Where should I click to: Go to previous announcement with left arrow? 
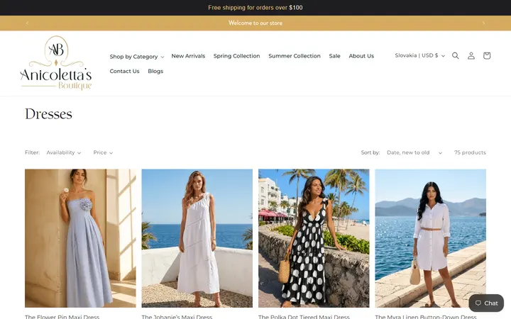28,23
